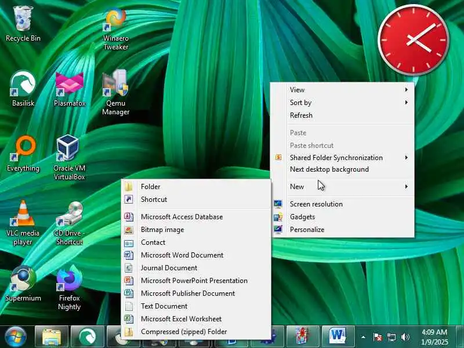Show hidden system tray icons
The width and height of the screenshot is (464, 348).
pos(364,337)
